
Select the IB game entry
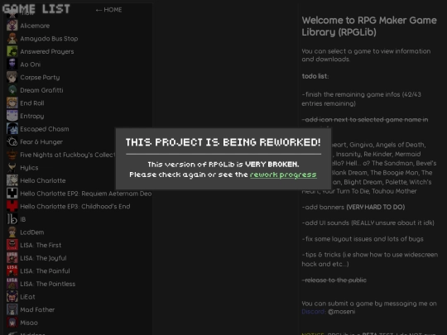point(23,219)
